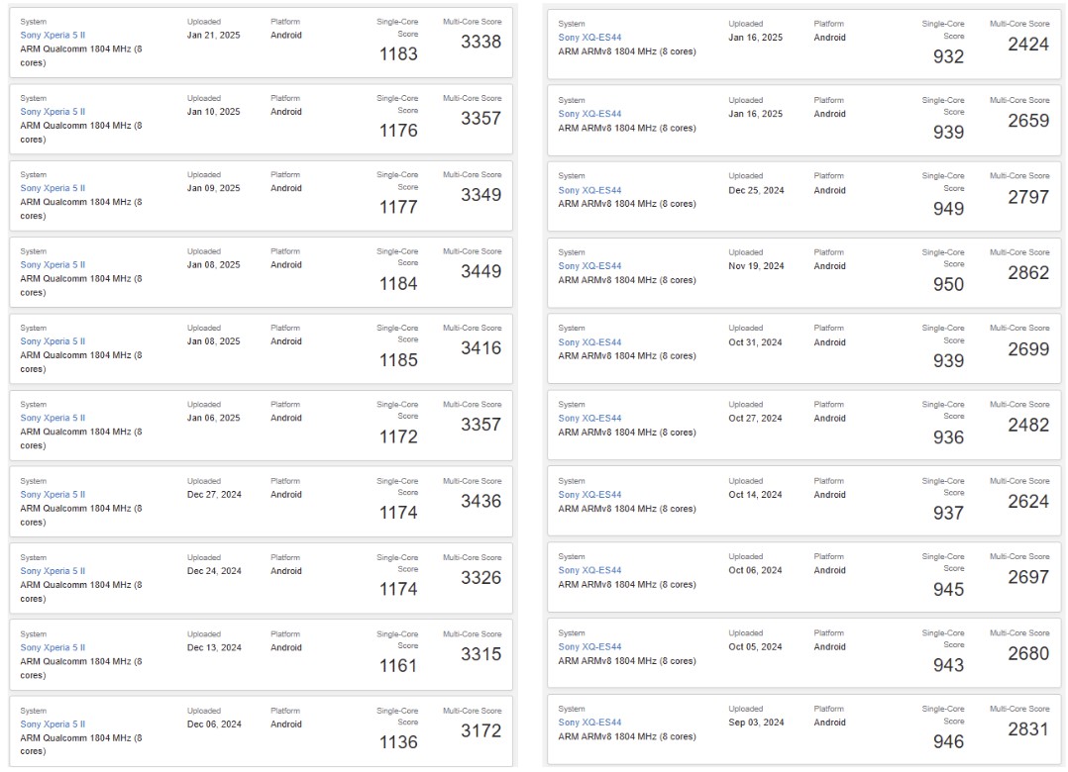Open Sony XQ-ES44 link uploaded Oct 06, 2024
1068x772 pixels.
(x=589, y=570)
